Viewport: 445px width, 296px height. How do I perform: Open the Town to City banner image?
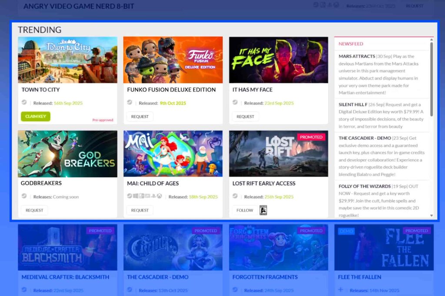[67, 60]
